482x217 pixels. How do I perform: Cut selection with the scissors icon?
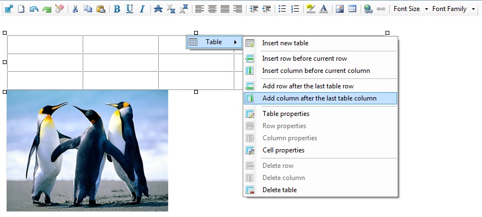point(75,9)
